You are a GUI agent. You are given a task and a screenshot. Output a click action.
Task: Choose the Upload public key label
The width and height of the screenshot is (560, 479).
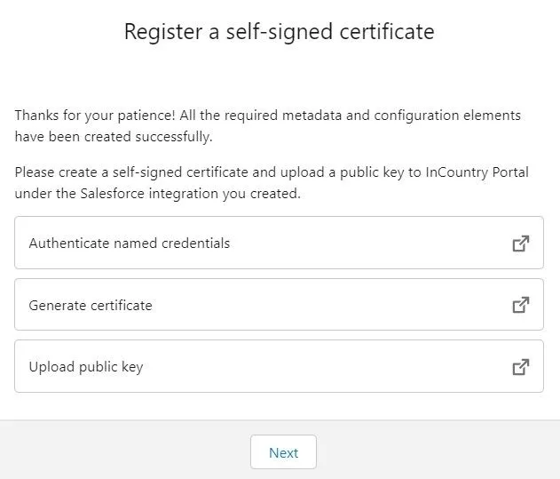(x=85, y=367)
